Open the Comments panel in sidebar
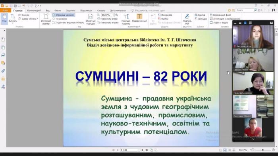 (x=3, y=63)
